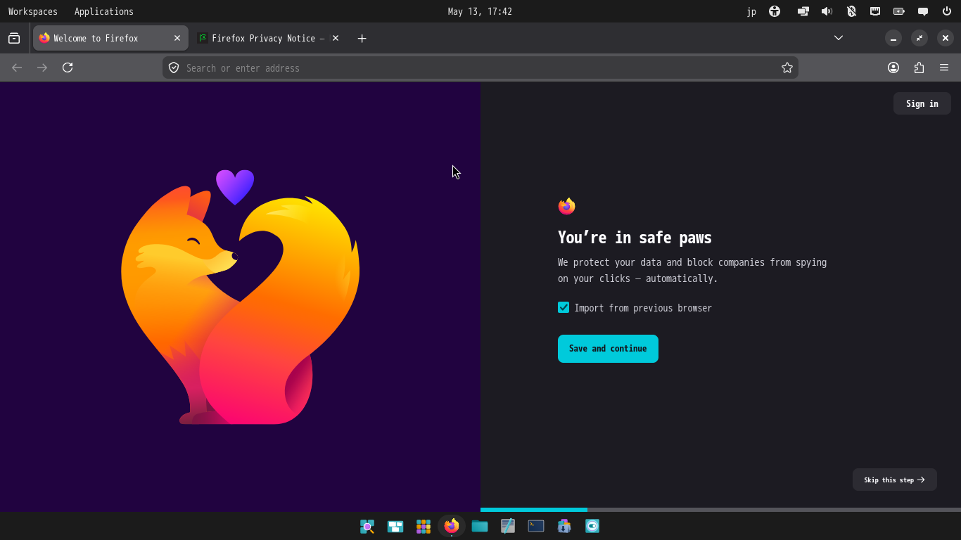Open a new tab with the plus icon
Viewport: 961px width, 540px height.
point(362,38)
